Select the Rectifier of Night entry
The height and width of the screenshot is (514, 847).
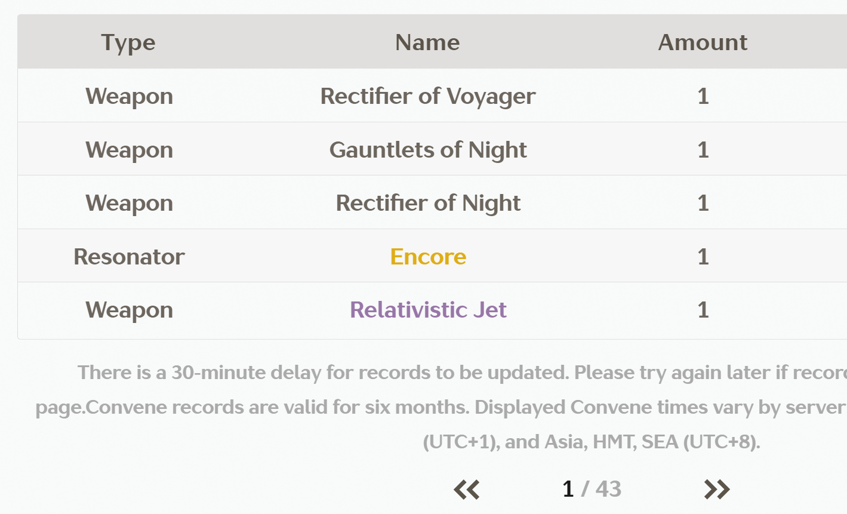click(428, 203)
